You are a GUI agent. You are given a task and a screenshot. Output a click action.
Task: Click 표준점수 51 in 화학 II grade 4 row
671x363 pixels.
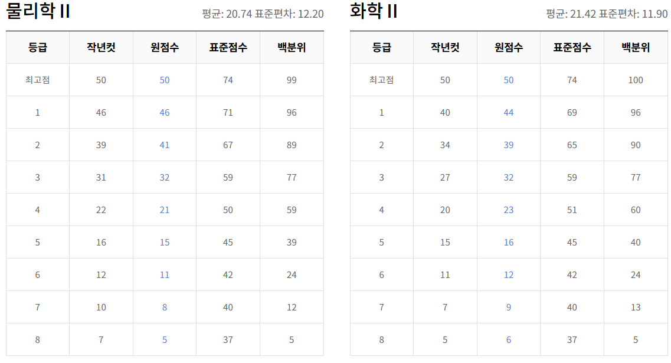click(572, 210)
